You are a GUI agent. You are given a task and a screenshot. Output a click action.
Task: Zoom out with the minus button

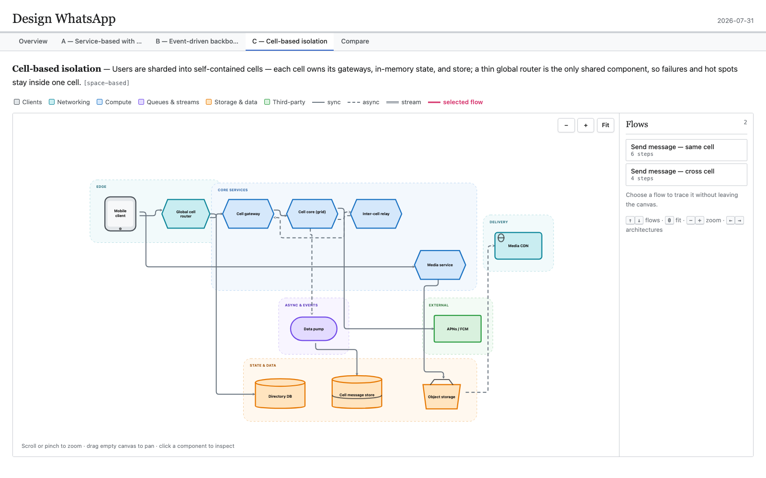point(566,125)
